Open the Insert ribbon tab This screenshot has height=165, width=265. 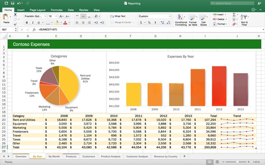[x=21, y=10]
